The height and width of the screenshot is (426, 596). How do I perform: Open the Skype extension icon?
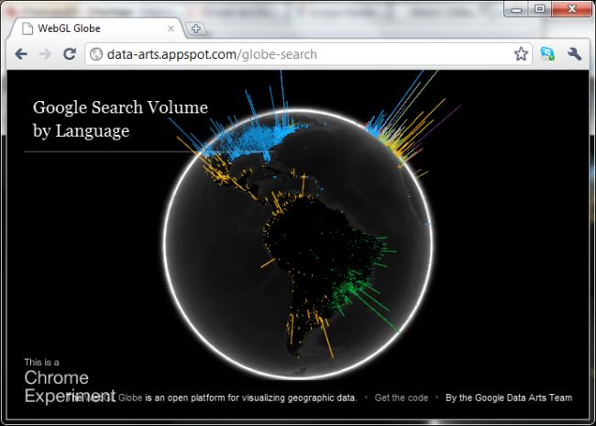coord(547,53)
